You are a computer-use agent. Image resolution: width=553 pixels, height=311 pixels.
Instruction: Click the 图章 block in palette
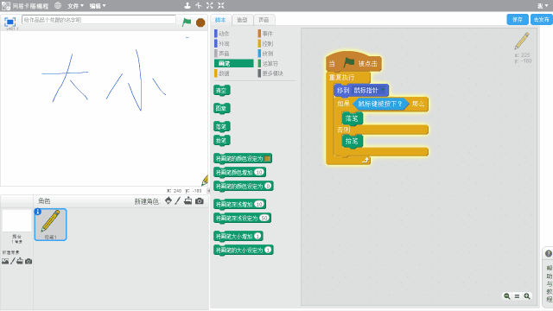pyautogui.click(x=222, y=108)
